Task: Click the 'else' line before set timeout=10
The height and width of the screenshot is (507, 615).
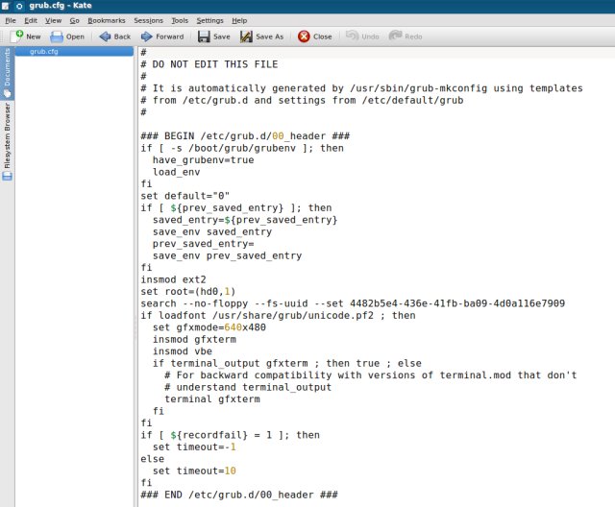Action: [x=152, y=459]
